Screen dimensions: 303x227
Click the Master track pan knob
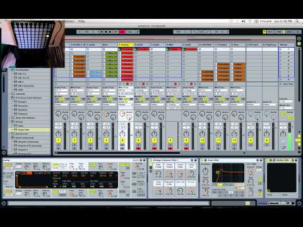[x=283, y=134]
